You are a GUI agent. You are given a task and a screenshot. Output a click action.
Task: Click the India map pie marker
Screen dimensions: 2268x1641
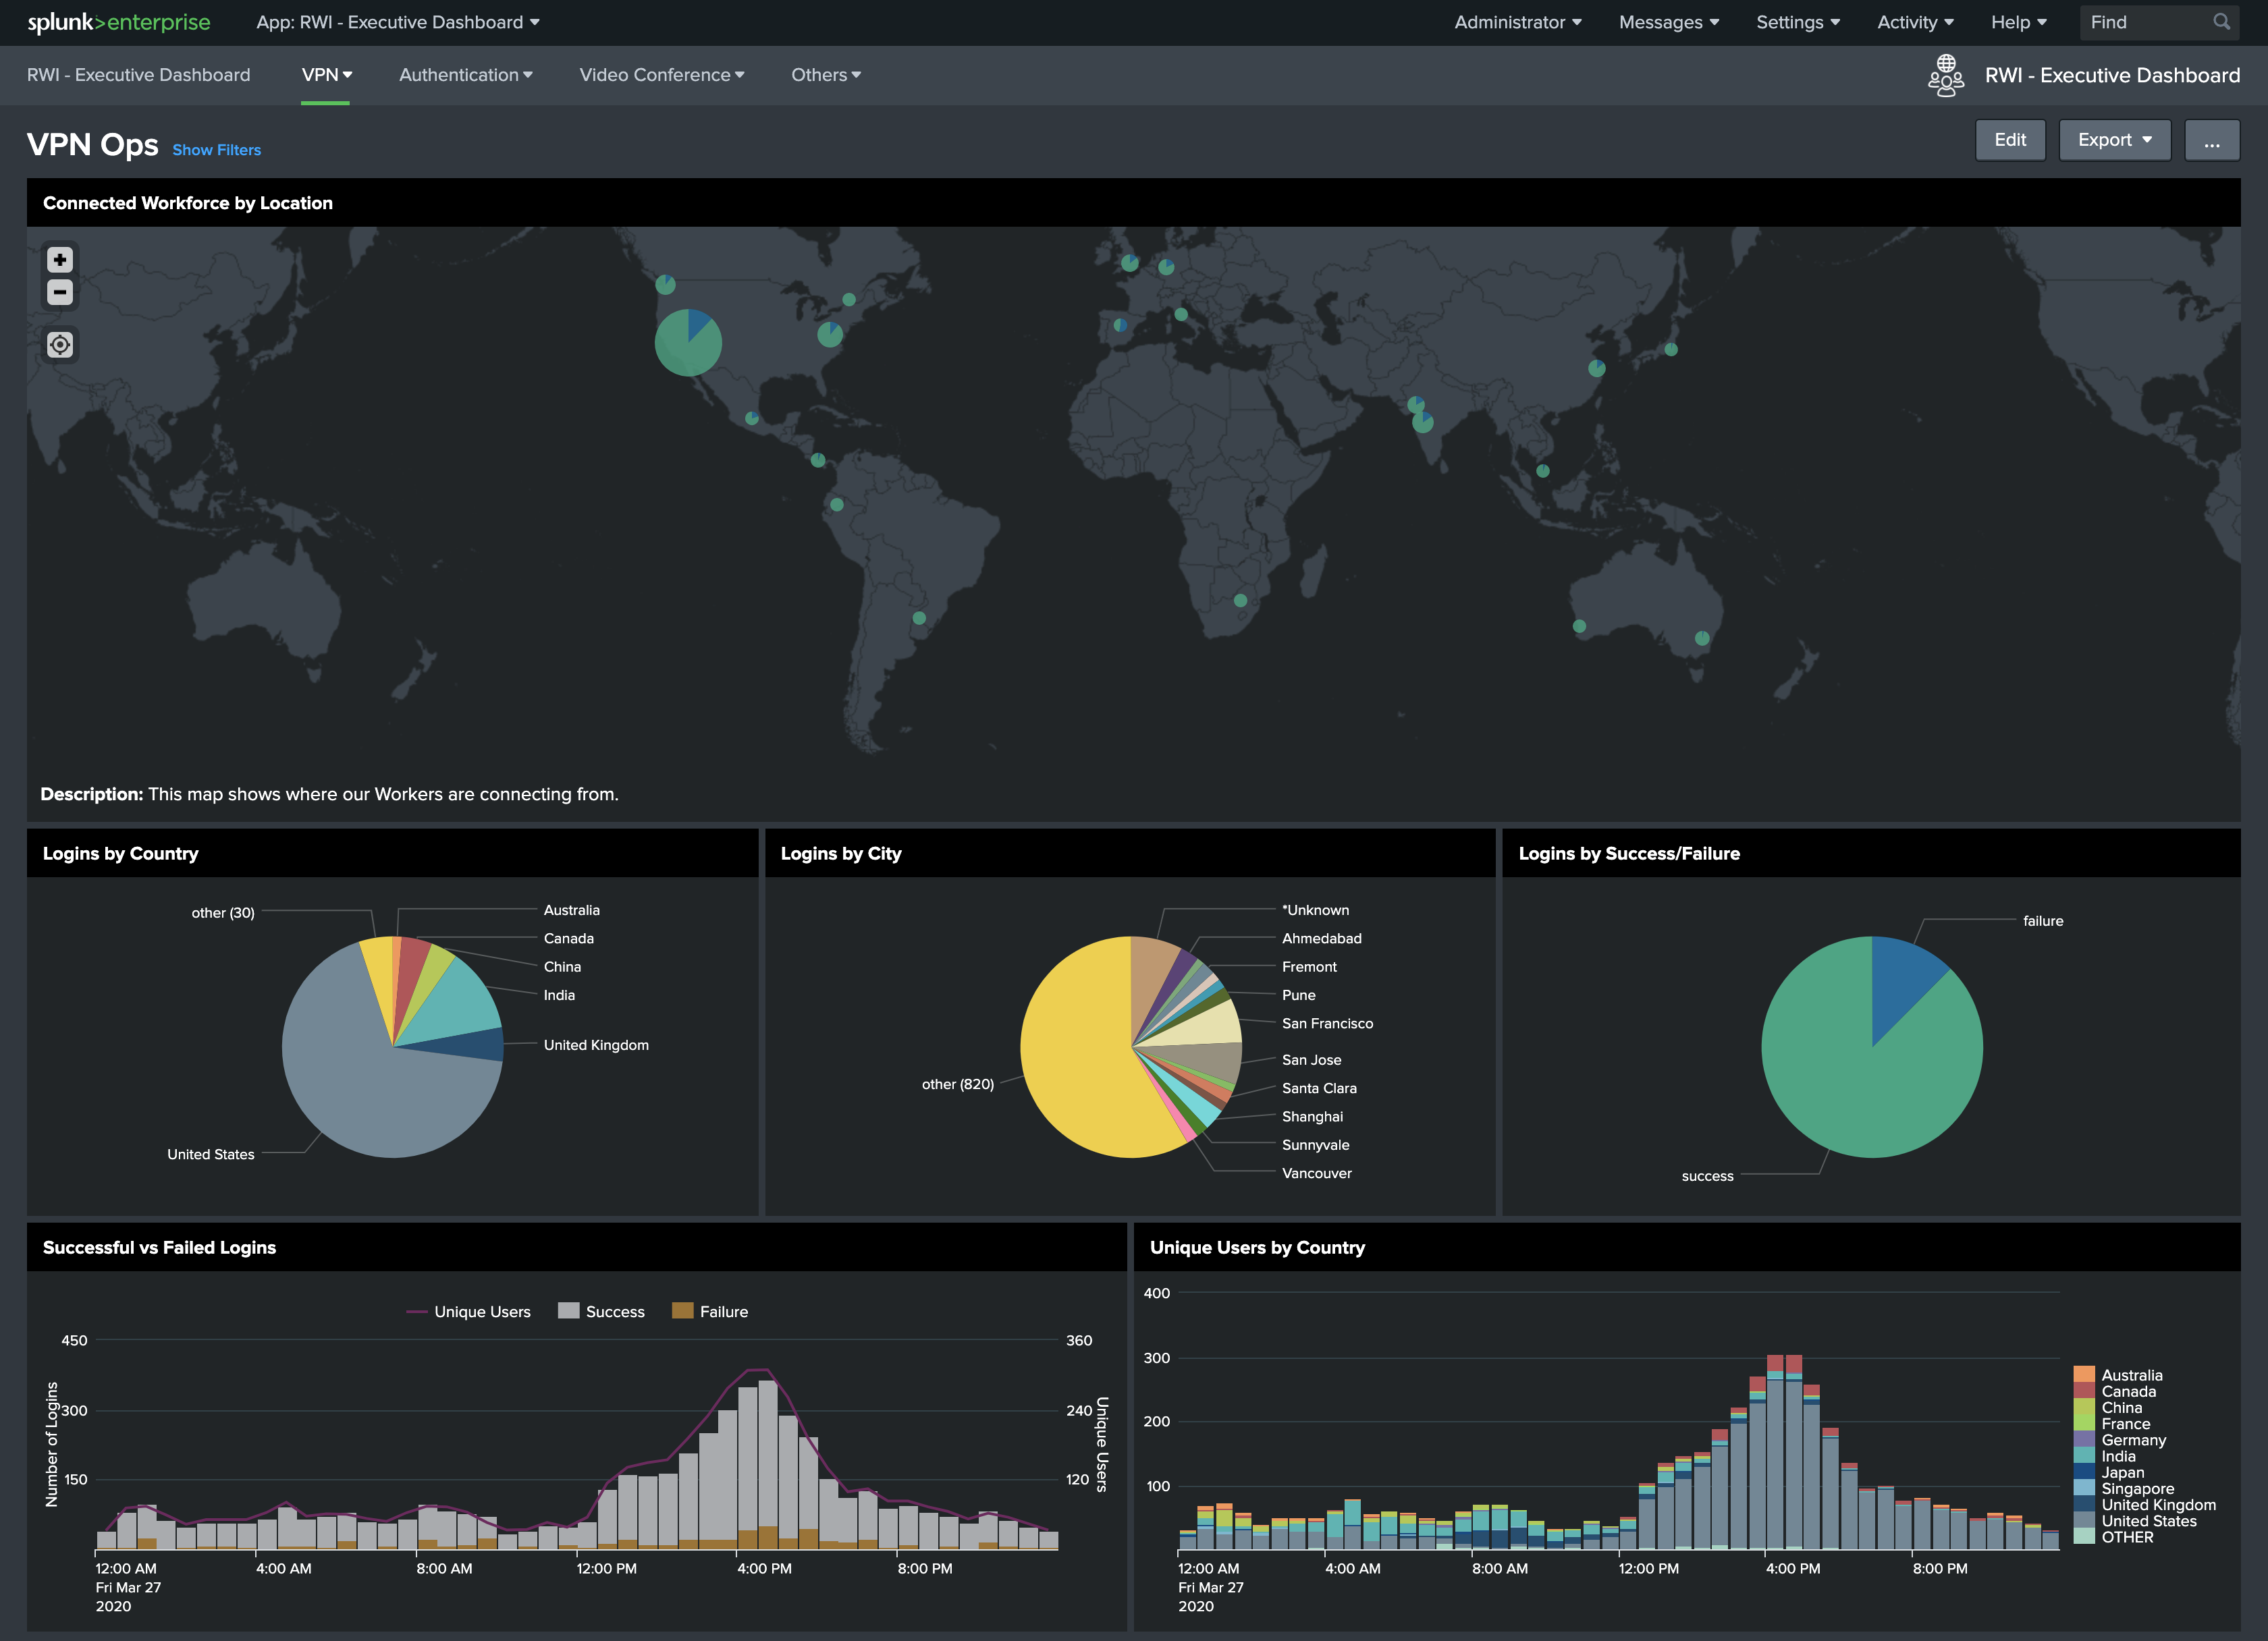pos(1422,422)
